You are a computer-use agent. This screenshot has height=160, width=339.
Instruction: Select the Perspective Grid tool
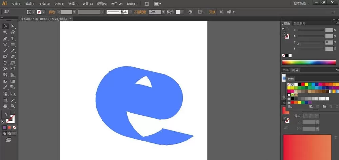coord(13,75)
